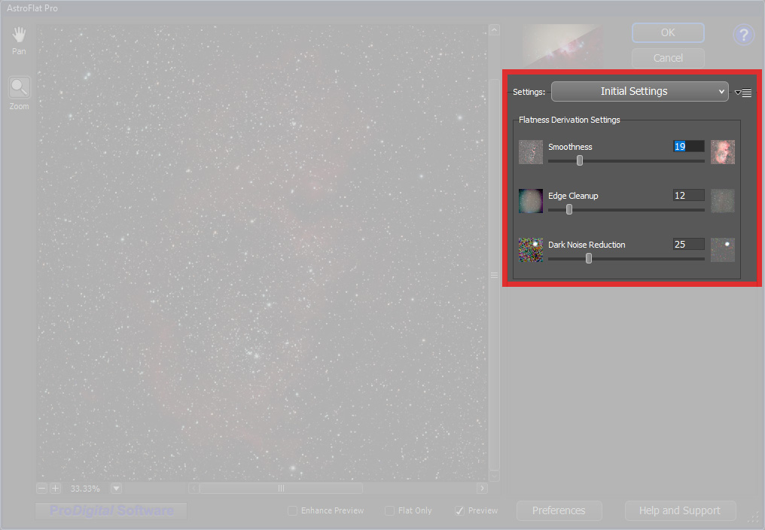Screen dimensions: 765x530
Task: Open the help question mark icon
Action: tap(743, 35)
